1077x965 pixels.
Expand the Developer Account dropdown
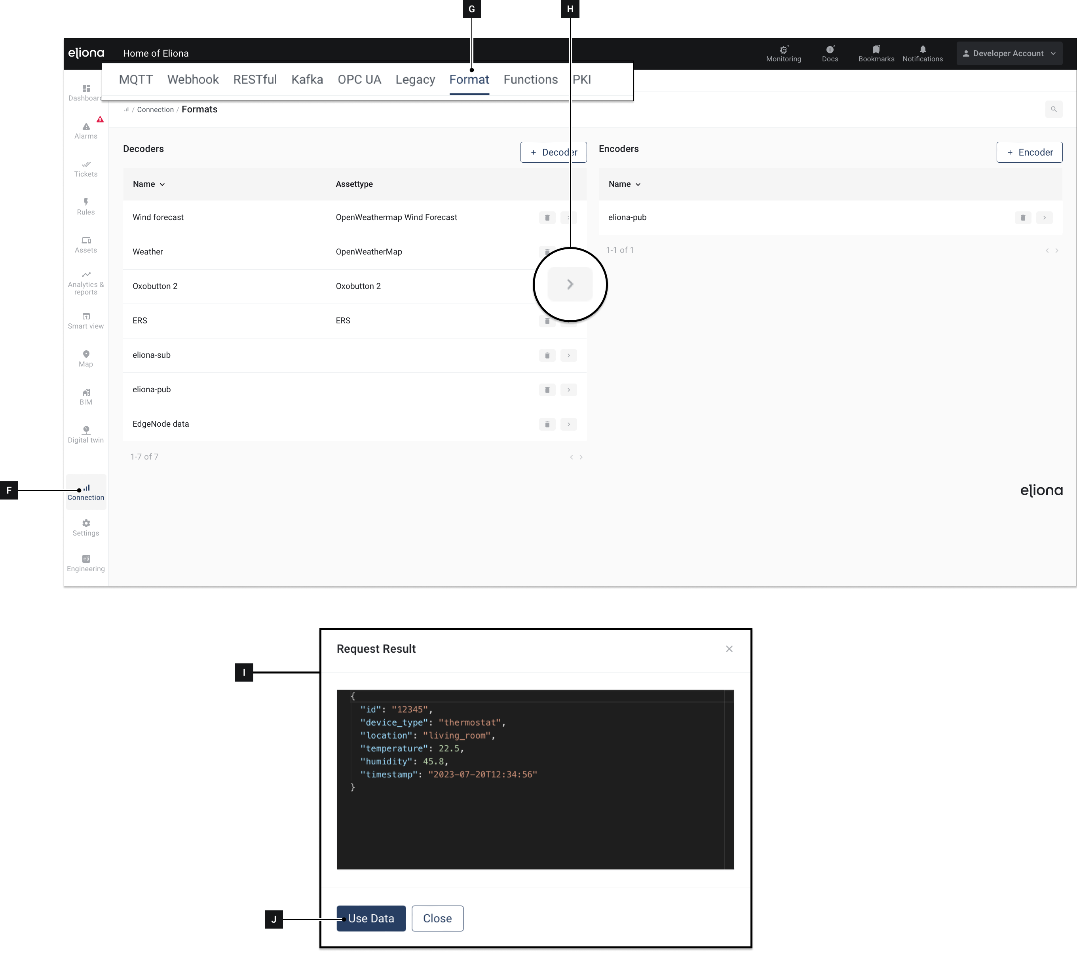point(1009,53)
